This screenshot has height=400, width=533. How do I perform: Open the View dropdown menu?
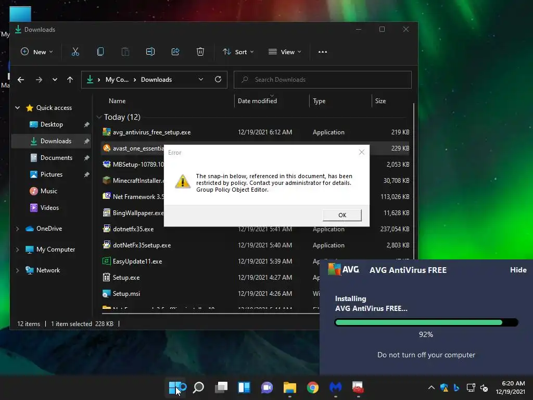[285, 52]
